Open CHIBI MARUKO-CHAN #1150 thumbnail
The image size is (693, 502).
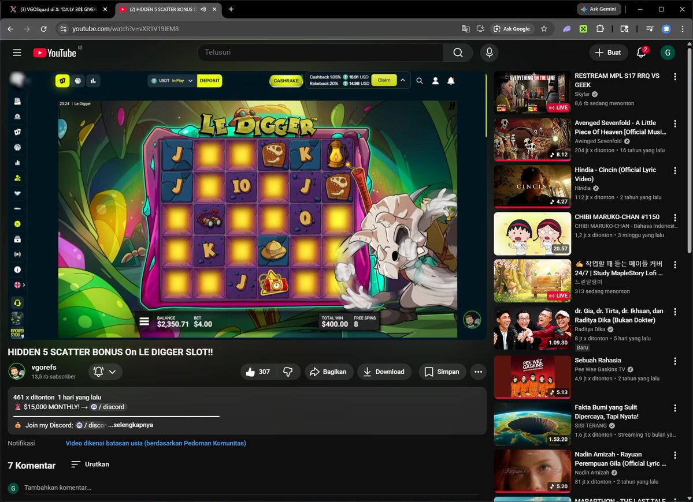532,233
